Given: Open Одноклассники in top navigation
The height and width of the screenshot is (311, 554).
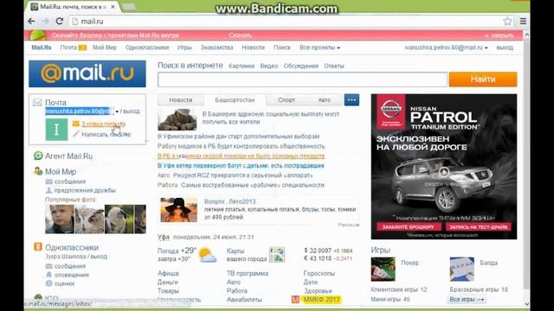Looking at the screenshot, I should tap(147, 48).
